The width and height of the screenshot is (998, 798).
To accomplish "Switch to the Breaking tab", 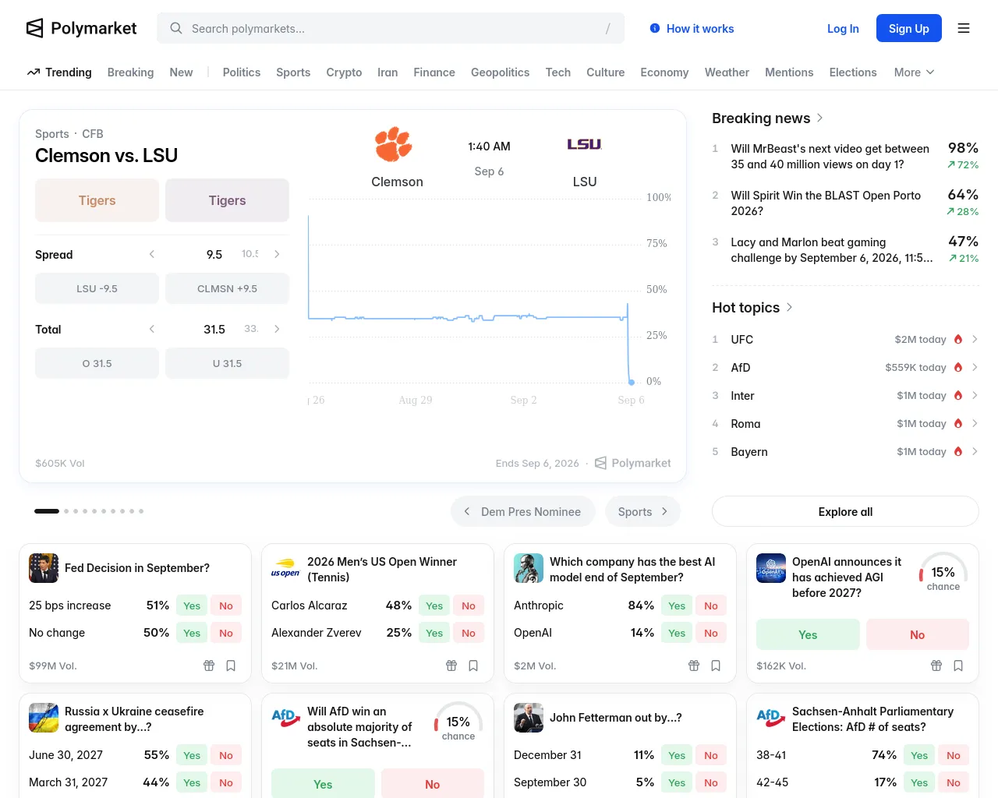I will point(130,72).
